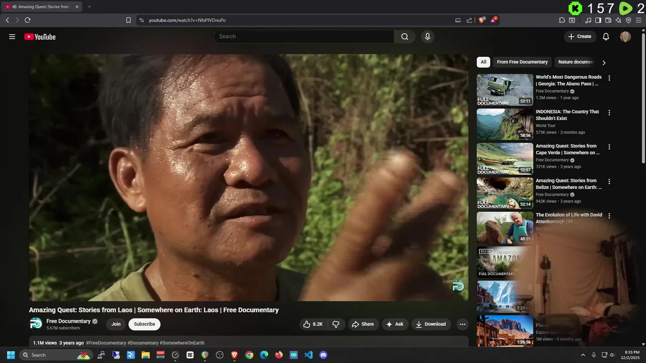Open the YouTube guide hamburger menu

coord(12,37)
